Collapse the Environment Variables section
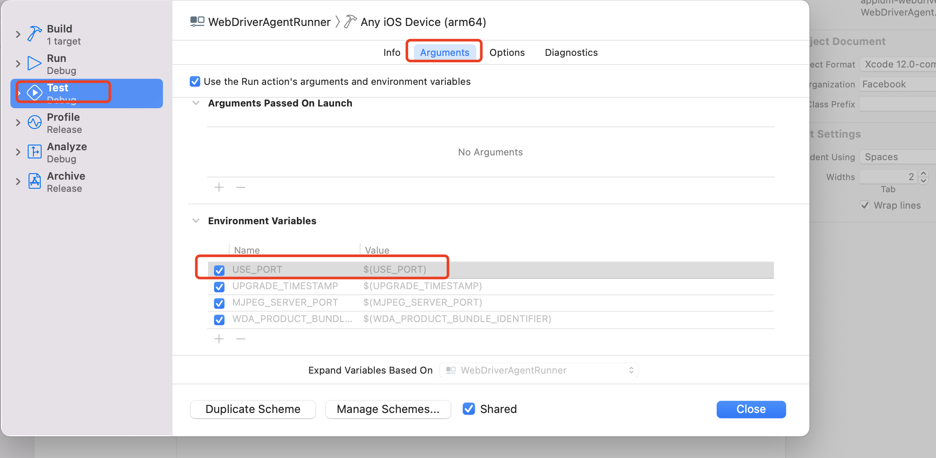936x458 pixels. [196, 221]
